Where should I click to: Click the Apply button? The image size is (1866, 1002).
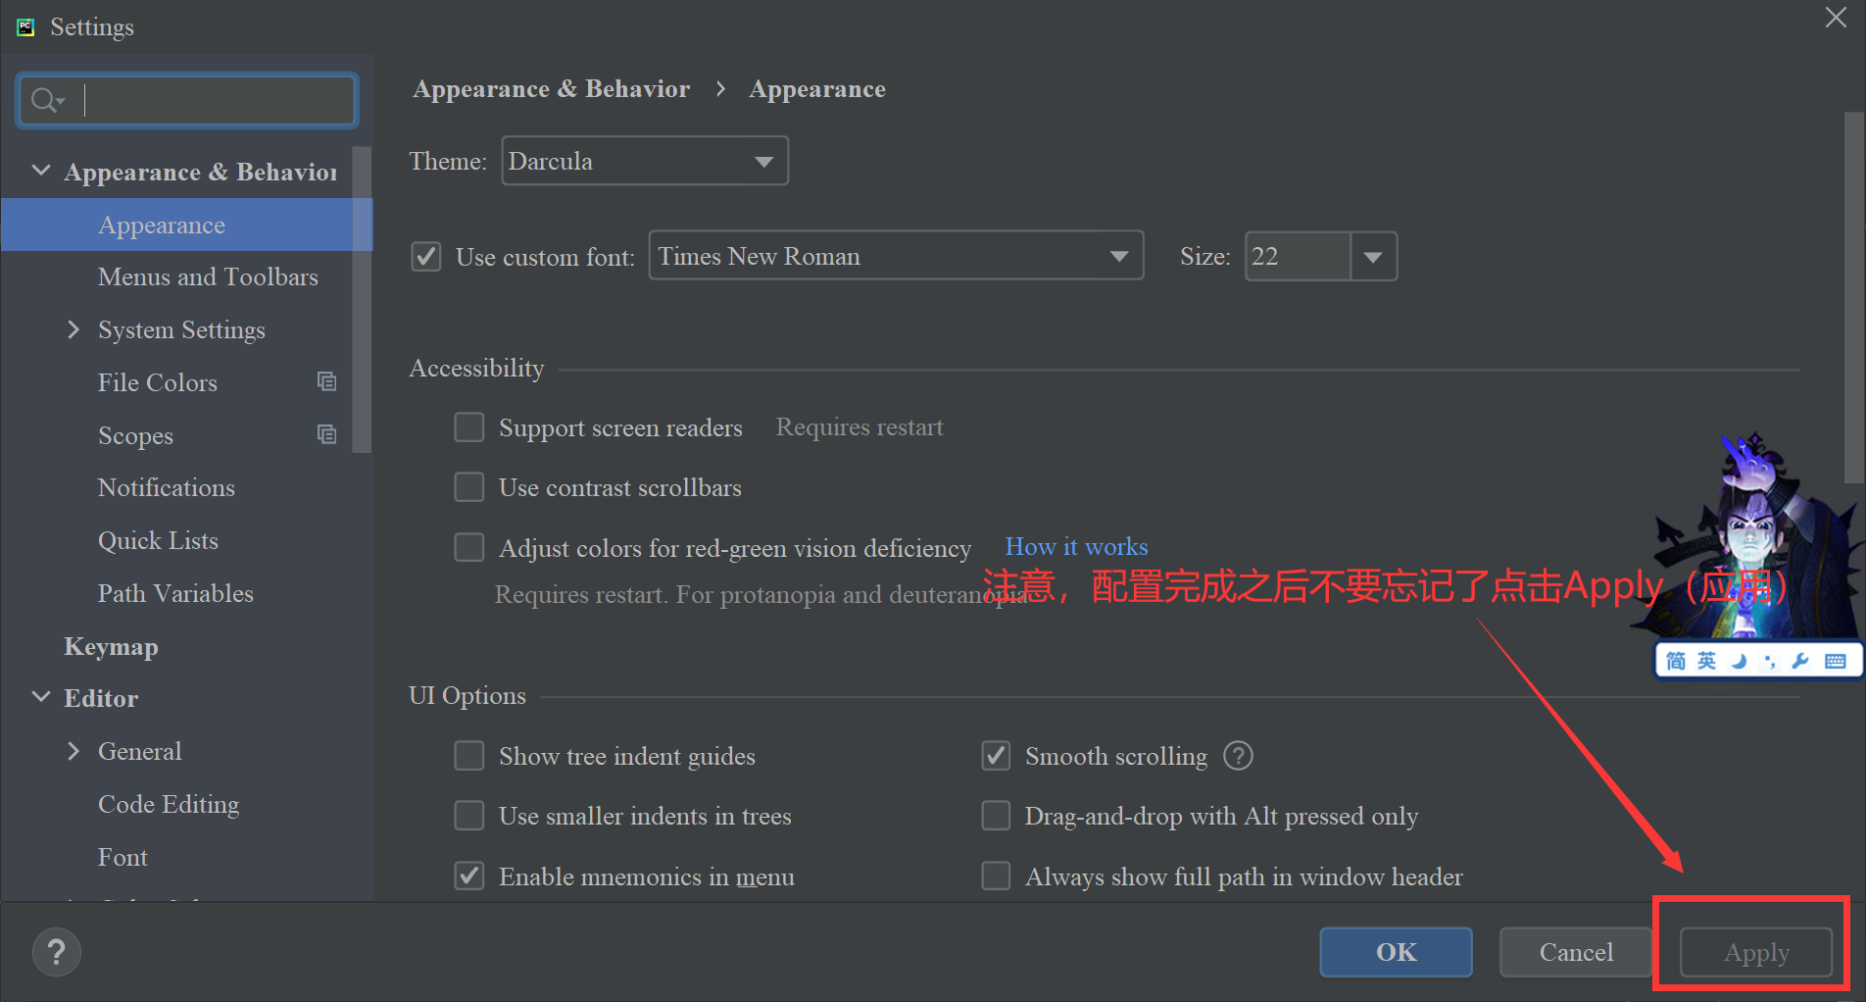coord(1755,951)
